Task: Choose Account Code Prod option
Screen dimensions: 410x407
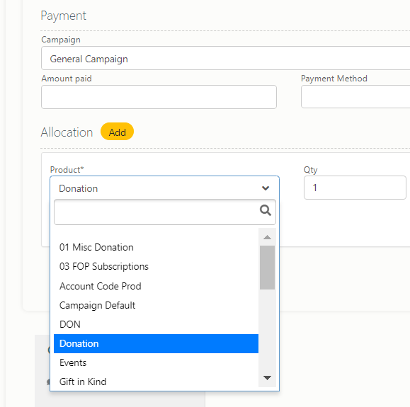Action: point(156,286)
